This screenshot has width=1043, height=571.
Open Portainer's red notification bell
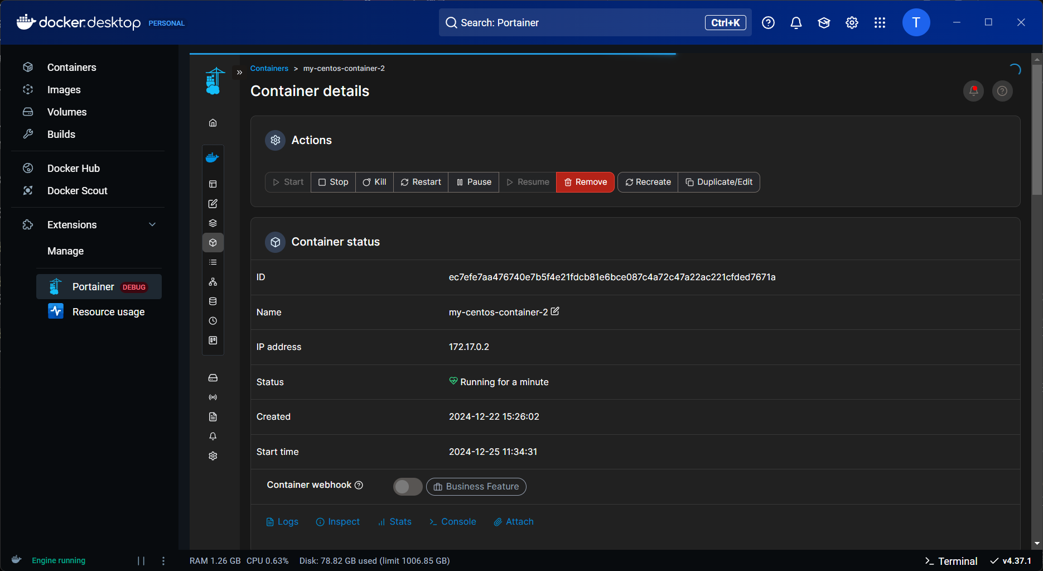coord(974,91)
